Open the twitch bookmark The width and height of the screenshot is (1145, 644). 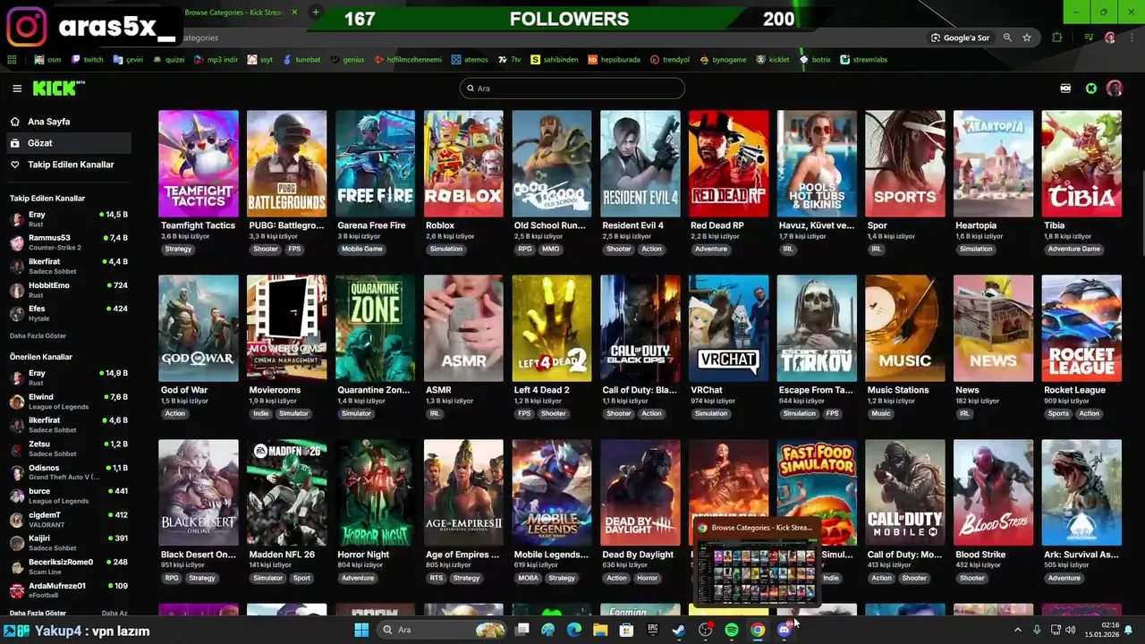88,60
